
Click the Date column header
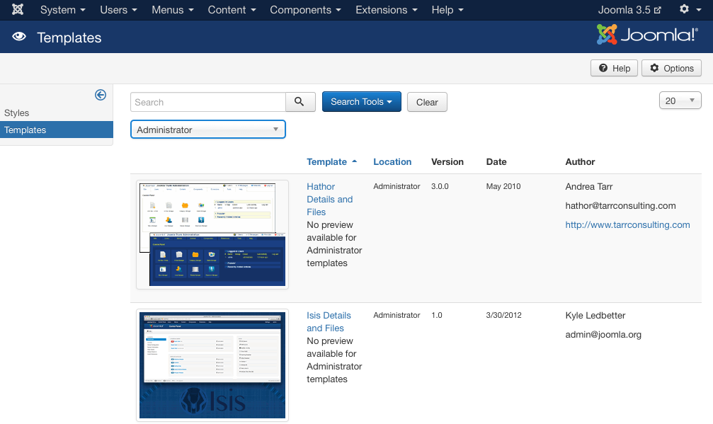[x=496, y=162]
